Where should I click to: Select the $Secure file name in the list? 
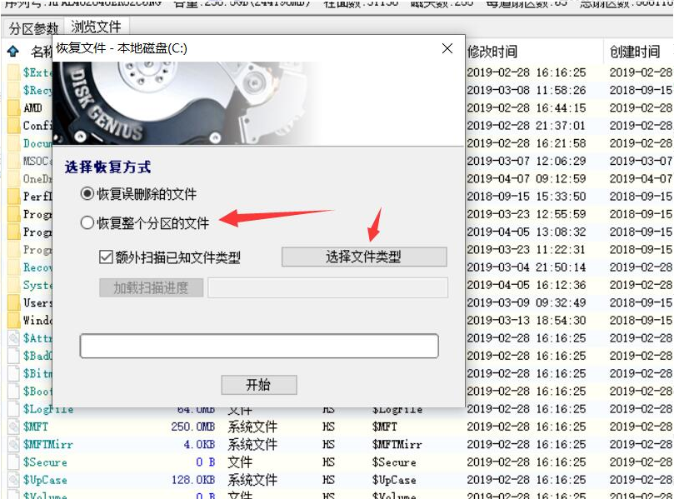(x=45, y=462)
